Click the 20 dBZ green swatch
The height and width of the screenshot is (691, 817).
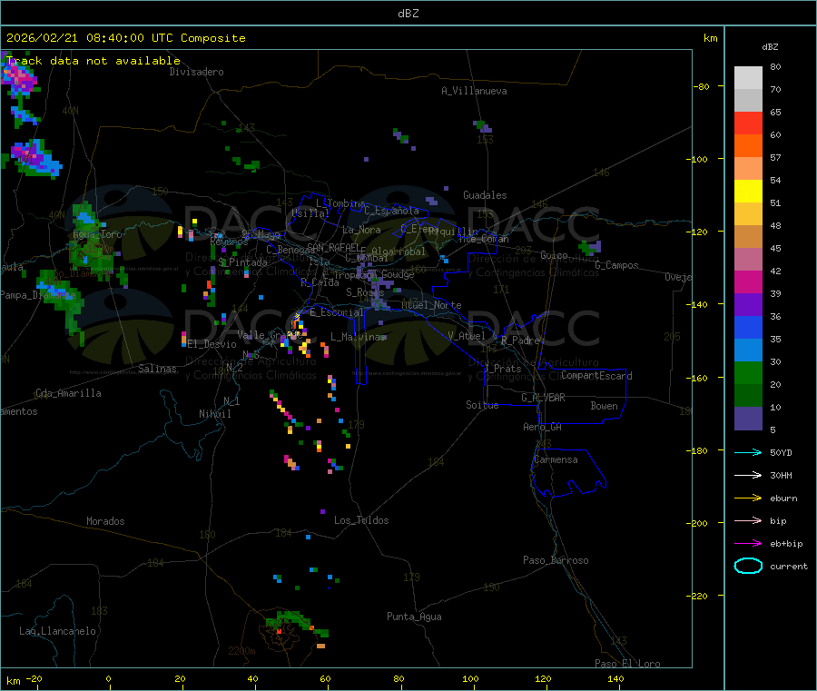point(748,372)
